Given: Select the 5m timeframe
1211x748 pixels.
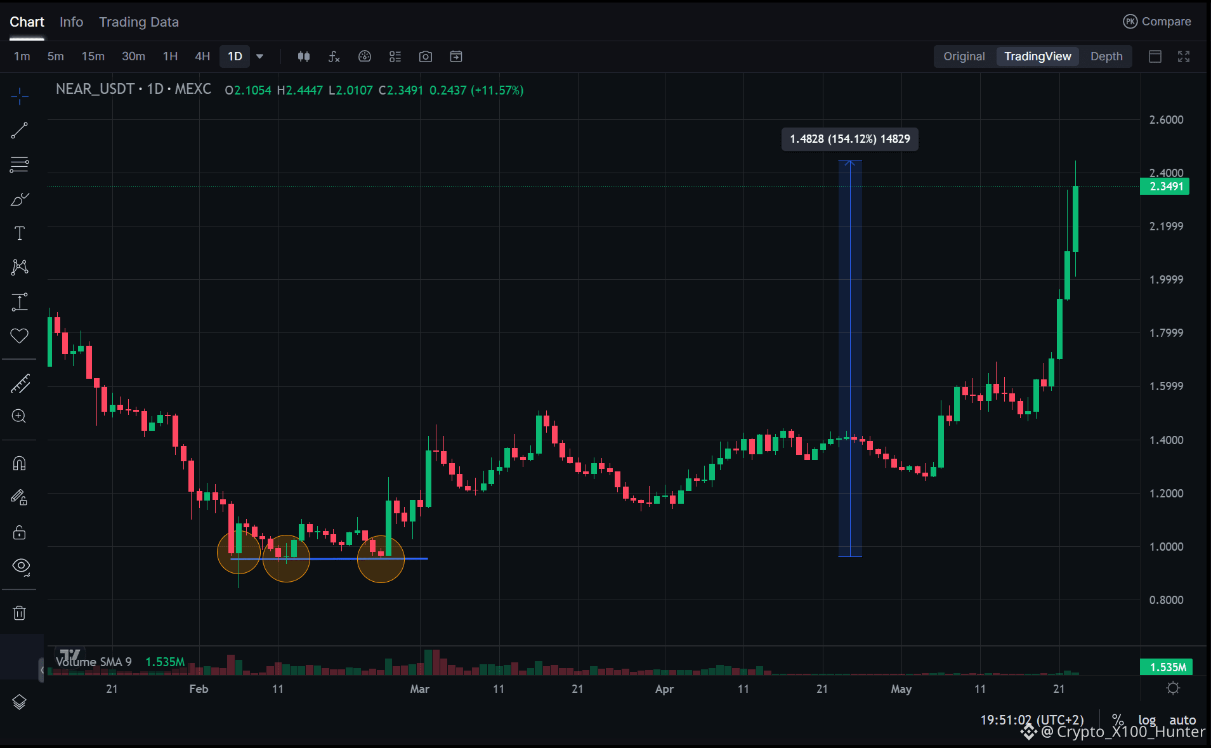Looking at the screenshot, I should [56, 56].
